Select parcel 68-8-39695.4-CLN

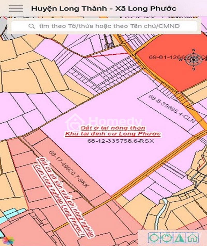(x=172, y=109)
